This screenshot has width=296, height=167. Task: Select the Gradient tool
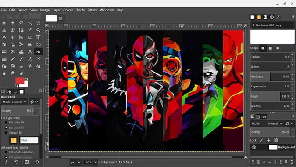tap(4, 59)
